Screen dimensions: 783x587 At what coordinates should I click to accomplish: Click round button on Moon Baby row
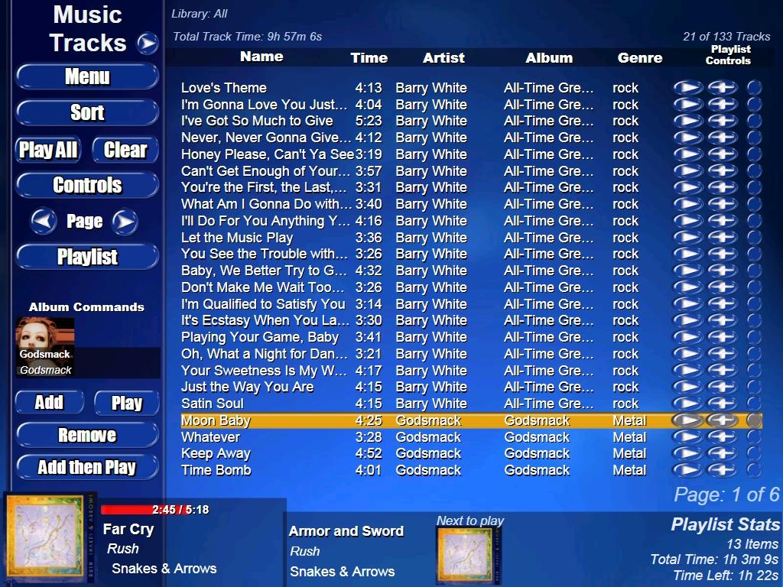[754, 420]
